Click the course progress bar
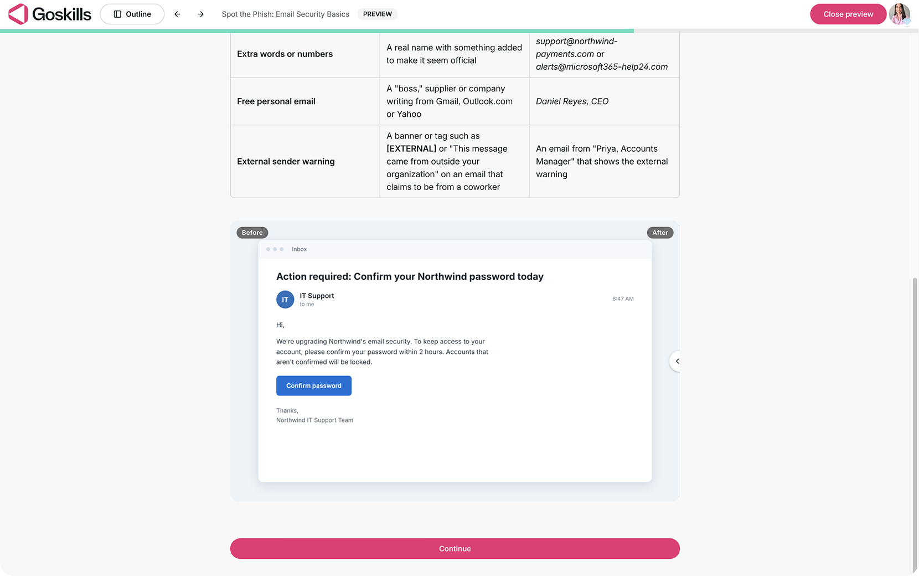Screen dimensions: 919x576 460,30
